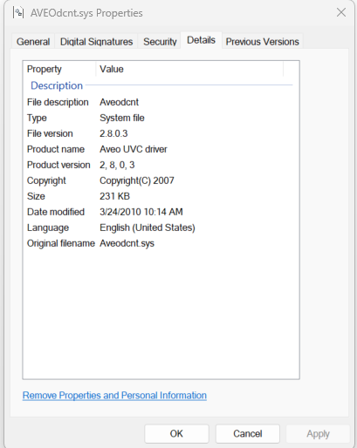The width and height of the screenshot is (357, 448).
Task: Select the Date modified property label
Action: 56,212
